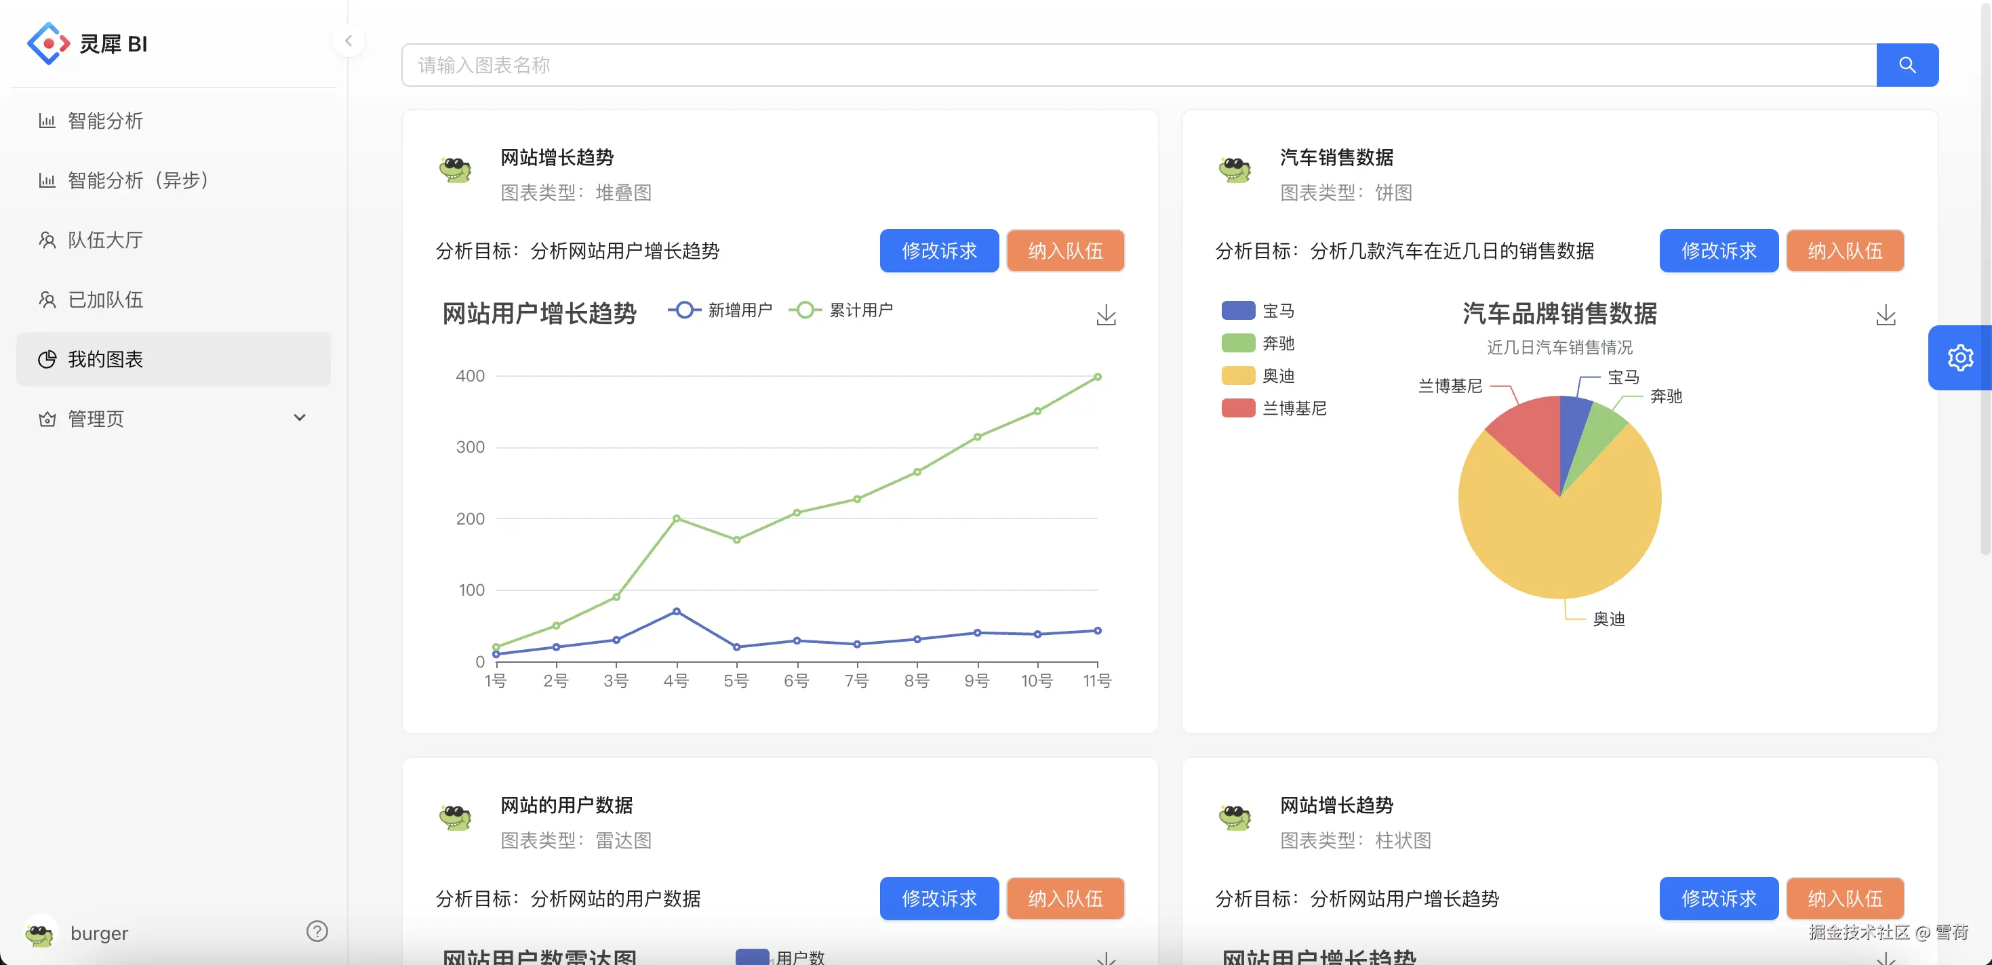Click the help question mark icon
1992x965 pixels.
(317, 931)
